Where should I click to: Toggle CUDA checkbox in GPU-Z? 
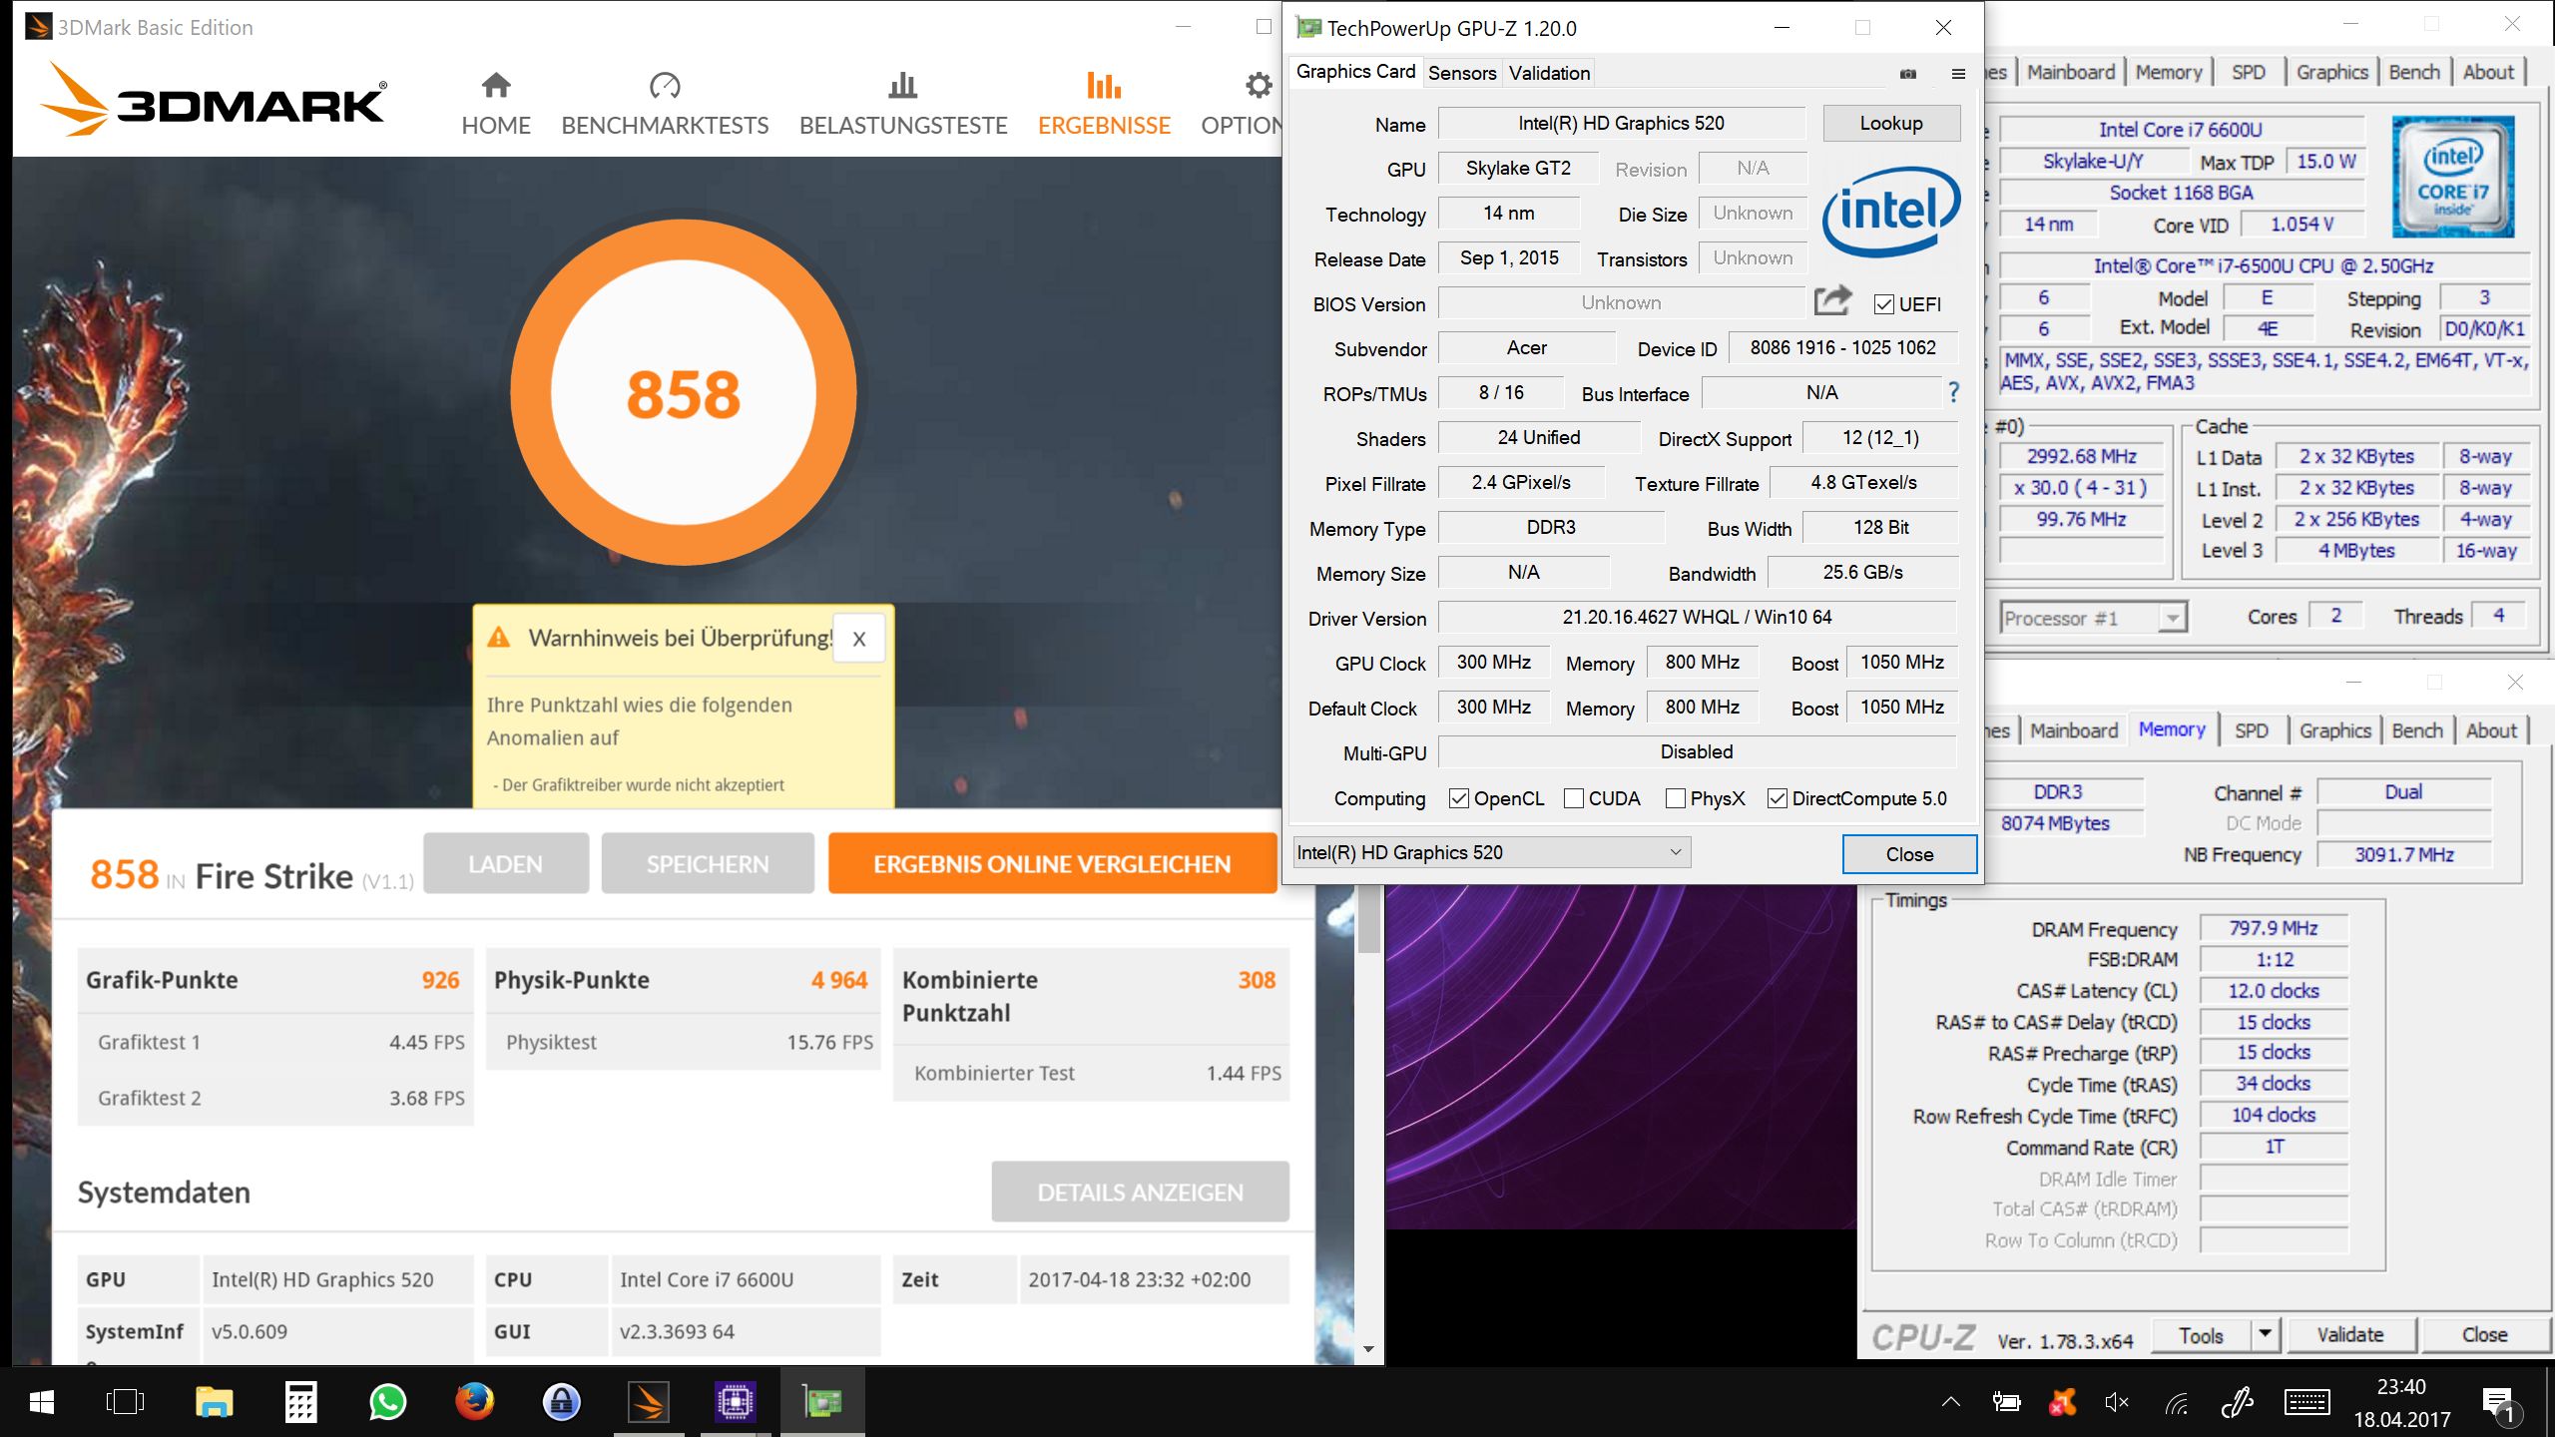pos(1574,798)
